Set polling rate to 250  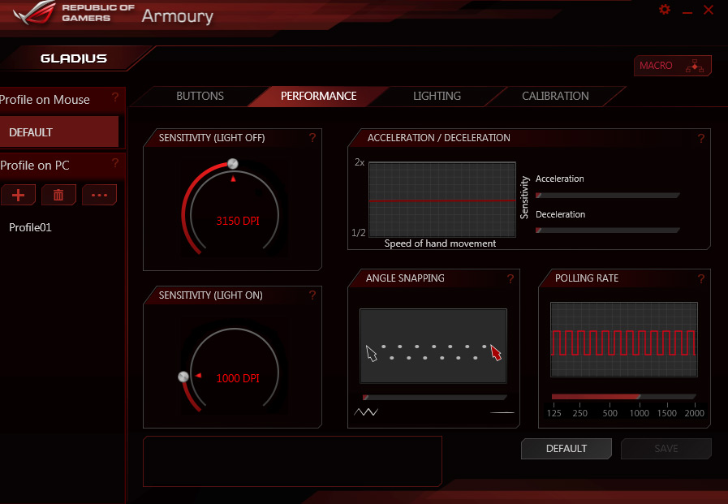(580, 412)
